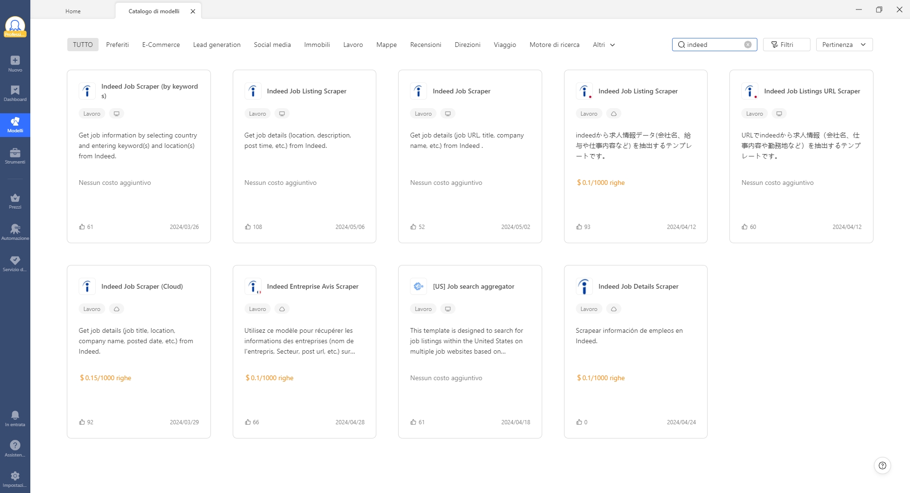Select the Social media category
This screenshot has height=493, width=910.
(272, 45)
